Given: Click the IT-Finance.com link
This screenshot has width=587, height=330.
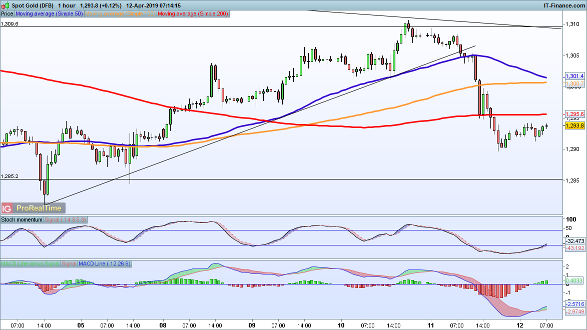Looking at the screenshot, I should click(x=563, y=5).
